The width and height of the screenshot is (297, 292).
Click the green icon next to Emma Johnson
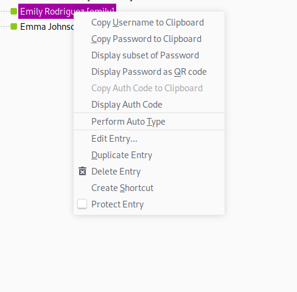point(14,26)
